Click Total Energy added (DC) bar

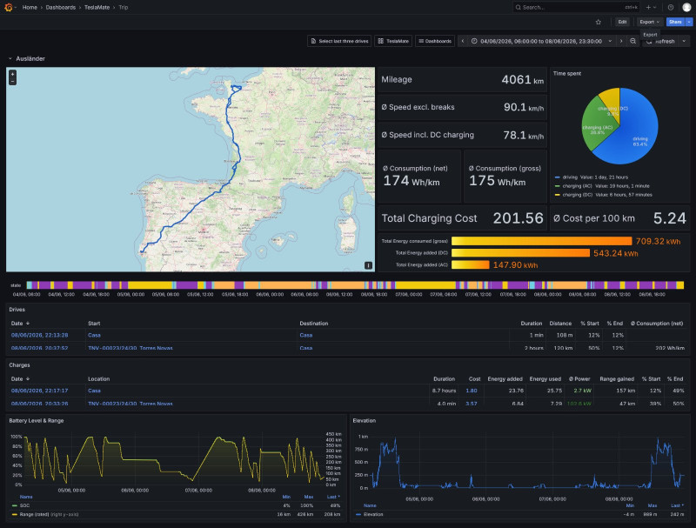pyautogui.click(x=520, y=253)
